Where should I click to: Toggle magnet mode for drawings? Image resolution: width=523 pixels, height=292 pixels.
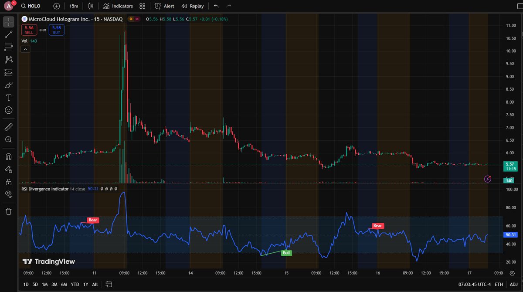[9, 156]
